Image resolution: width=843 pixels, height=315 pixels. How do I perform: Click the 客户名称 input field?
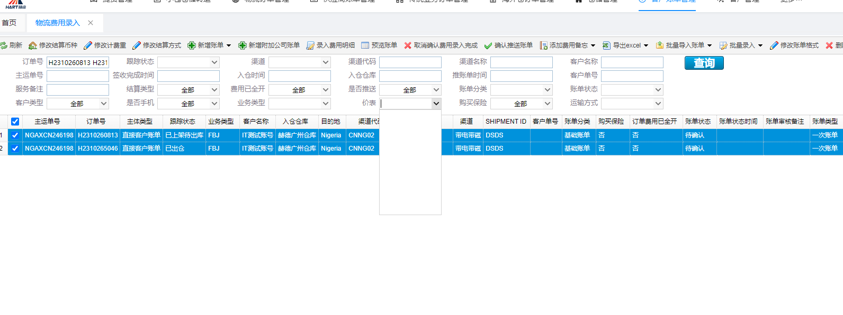click(x=632, y=62)
